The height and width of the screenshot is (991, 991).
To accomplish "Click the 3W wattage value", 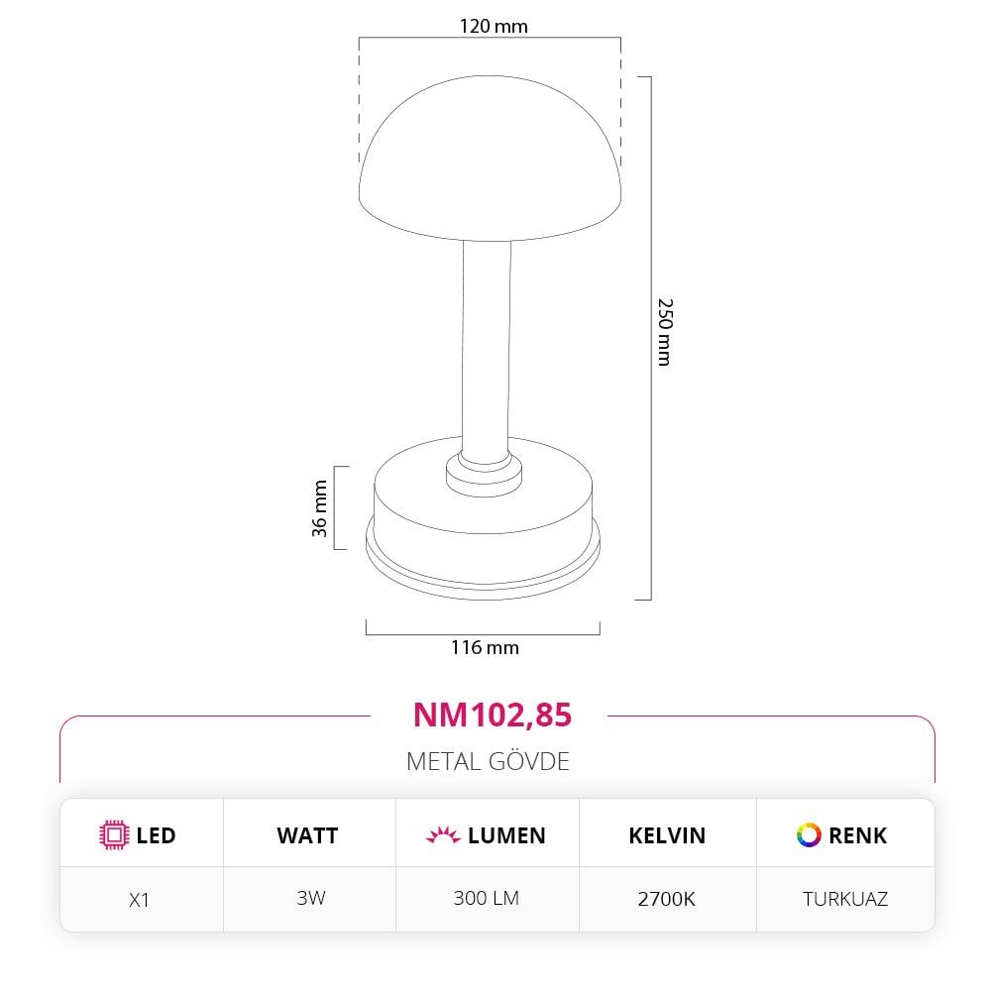I will (x=310, y=899).
